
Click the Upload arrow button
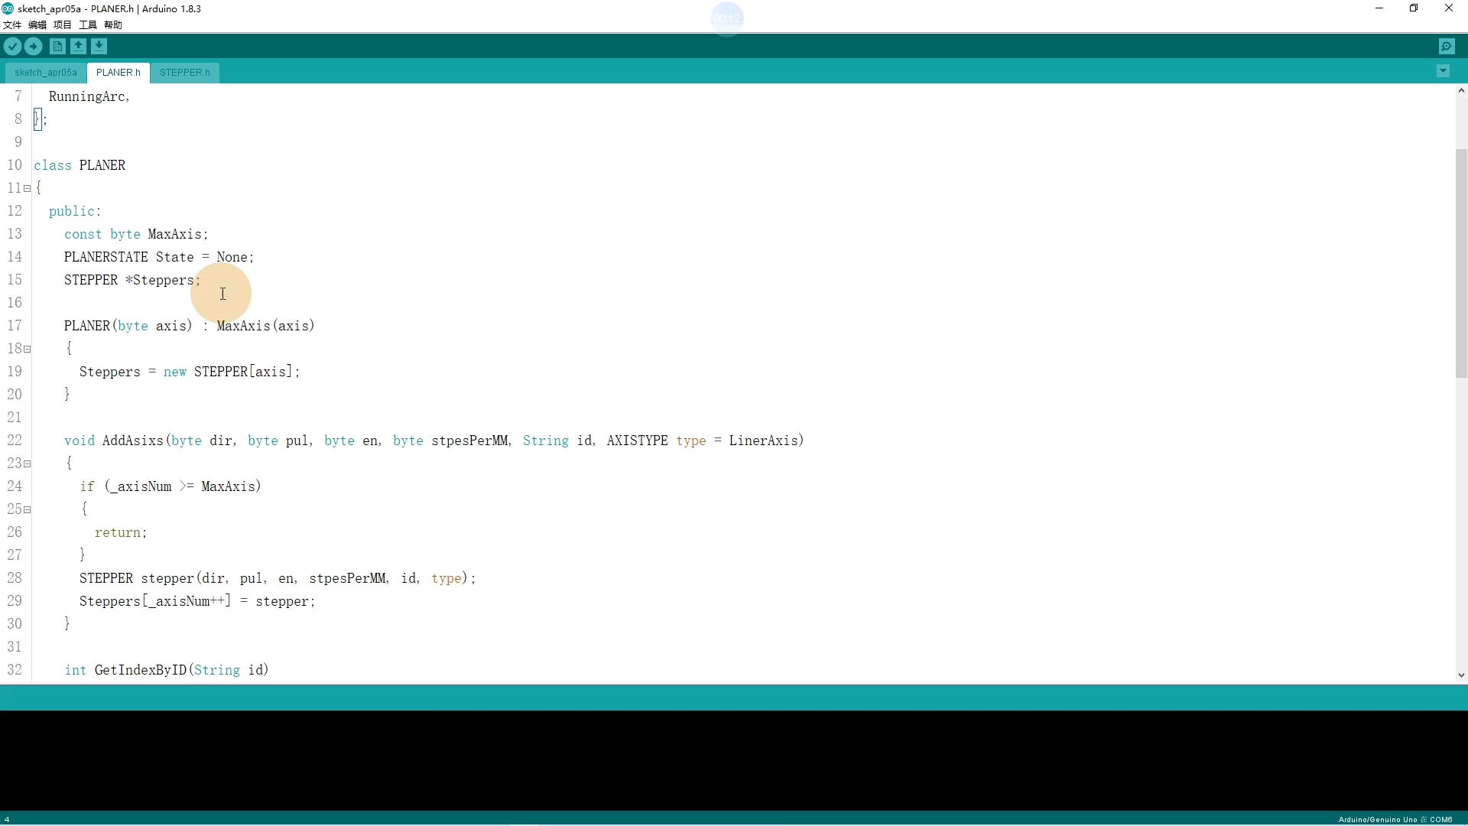(x=34, y=47)
